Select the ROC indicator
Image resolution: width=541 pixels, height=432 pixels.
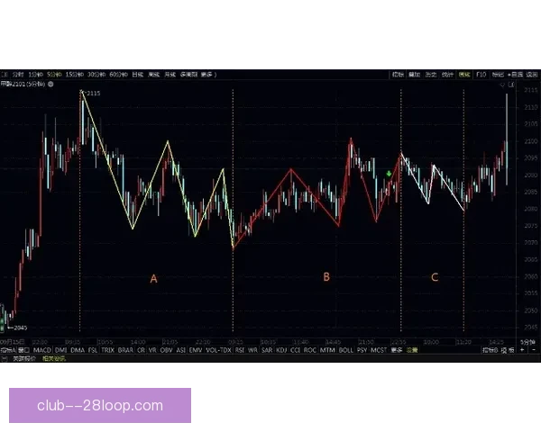(309, 350)
